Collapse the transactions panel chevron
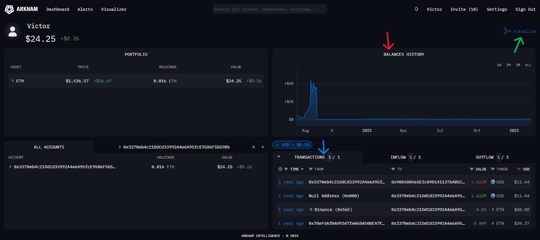This screenshot has width=540, height=240. [279, 157]
